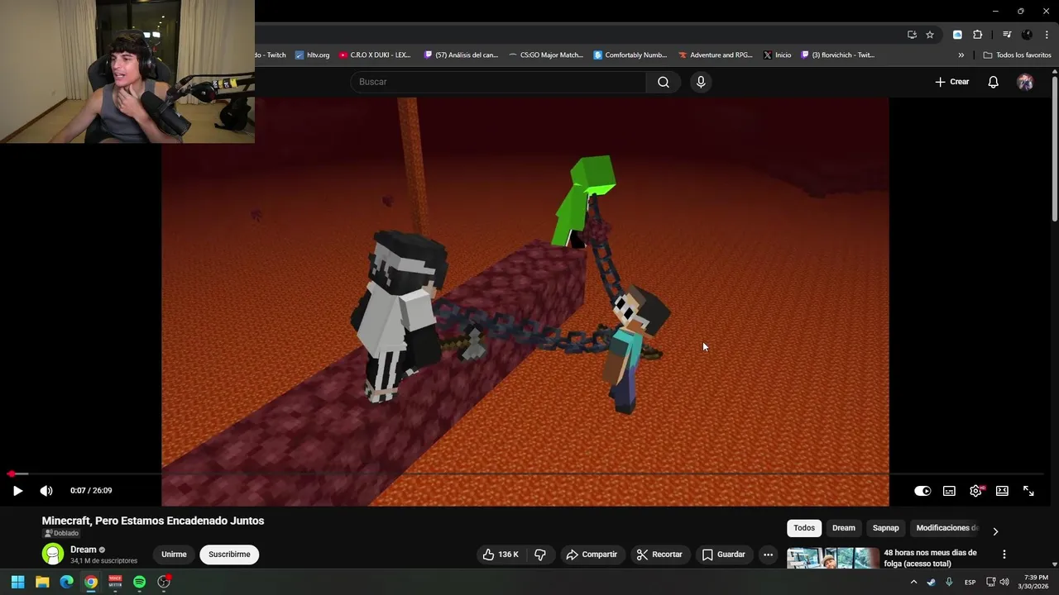
Task: Select the 'Dream' filter chip
Action: [x=844, y=528]
